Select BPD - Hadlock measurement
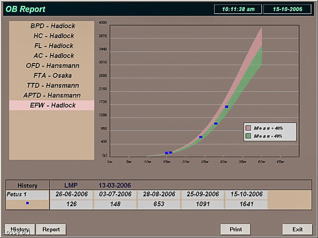Image resolution: width=318 pixels, height=238 pixels. pyautogui.click(x=52, y=26)
